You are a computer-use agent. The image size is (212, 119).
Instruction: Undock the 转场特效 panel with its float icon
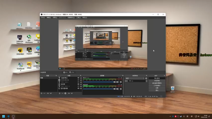click(x=147, y=76)
